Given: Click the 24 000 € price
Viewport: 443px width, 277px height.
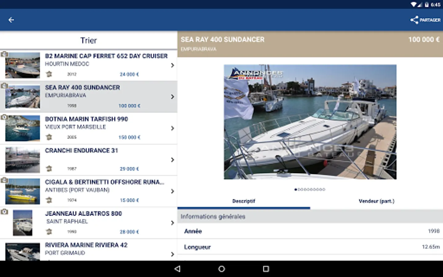Looking at the screenshot, I should (129, 74).
